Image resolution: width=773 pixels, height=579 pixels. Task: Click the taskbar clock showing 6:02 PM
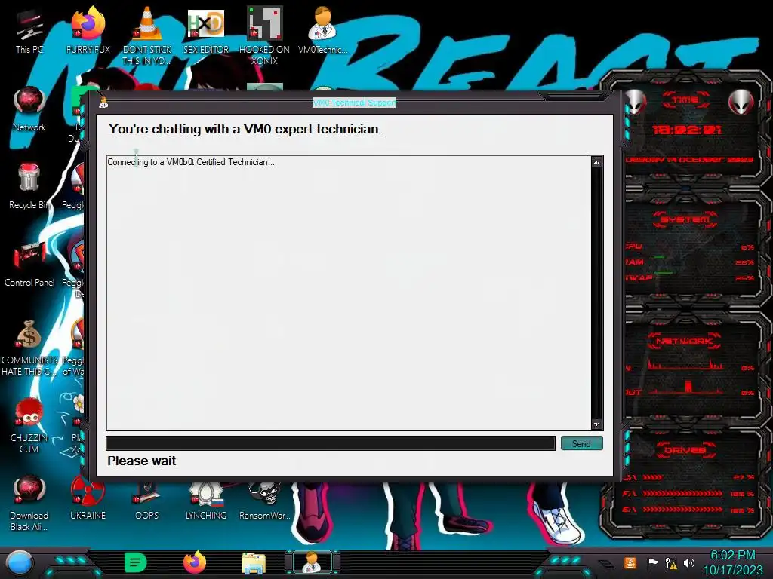732,556
